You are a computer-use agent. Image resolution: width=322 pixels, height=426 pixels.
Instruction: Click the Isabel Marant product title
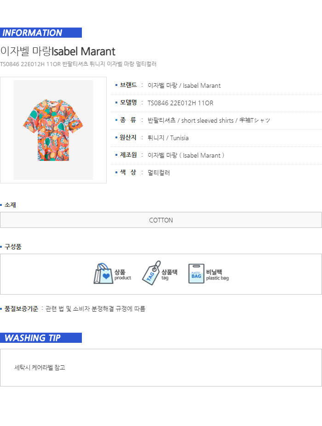[x=58, y=51]
